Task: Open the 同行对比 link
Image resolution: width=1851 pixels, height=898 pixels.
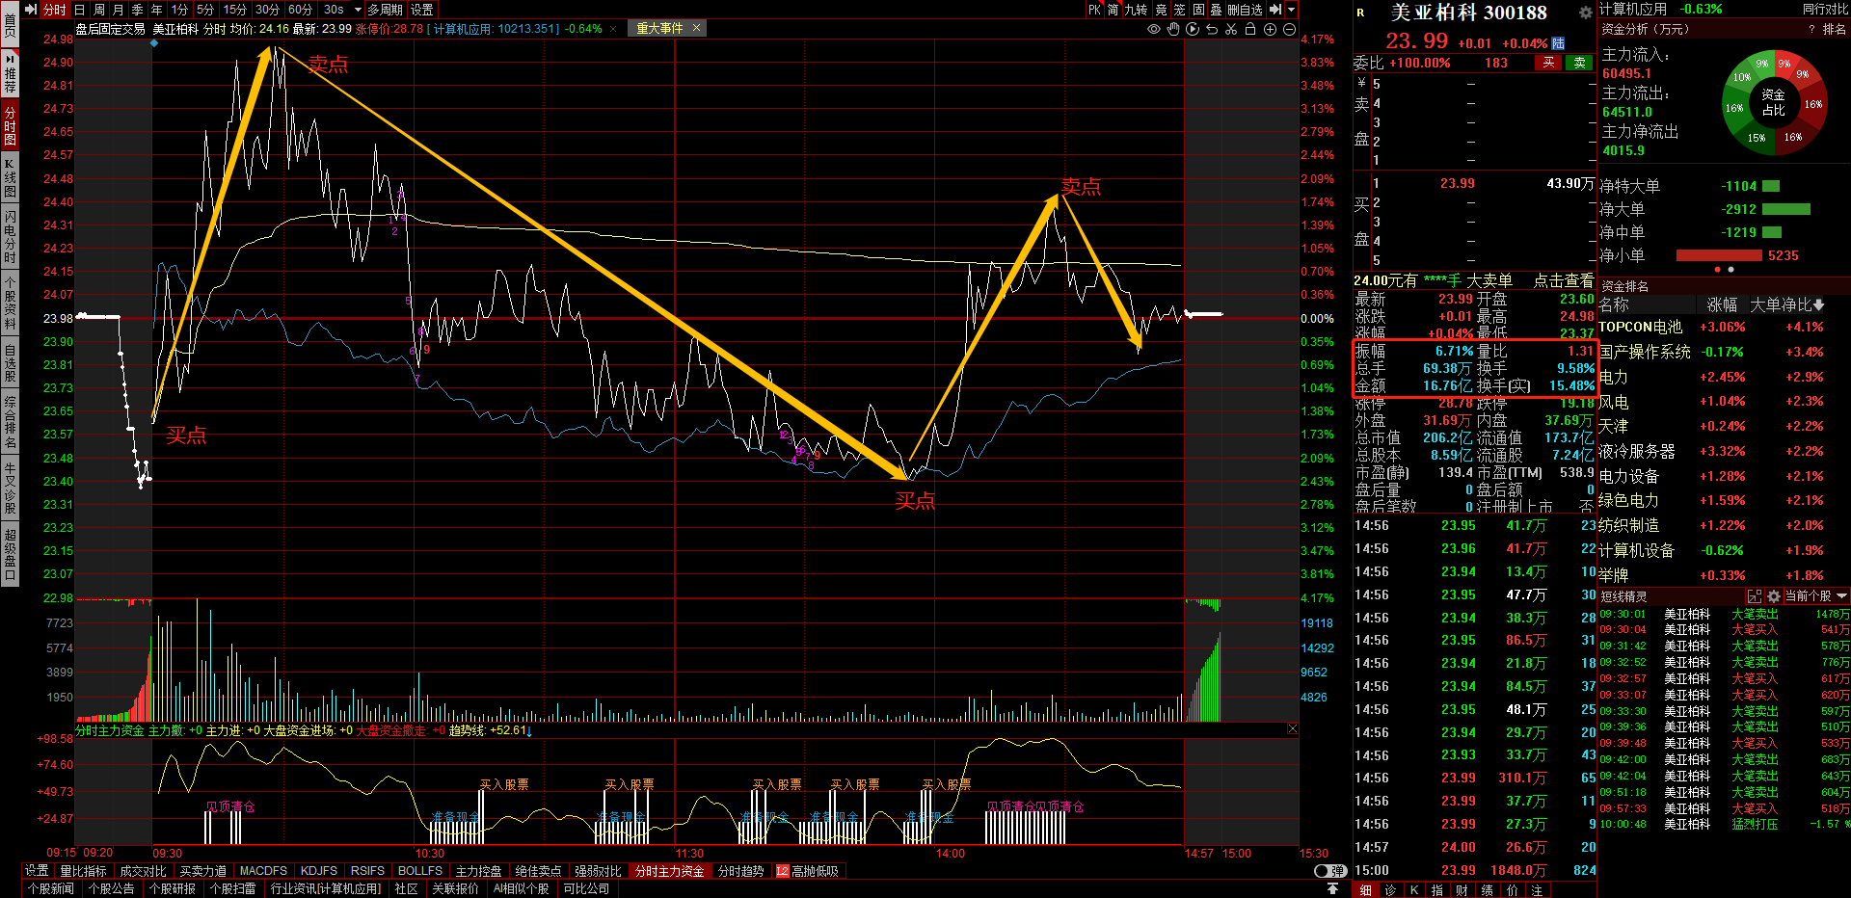Action: [1826, 10]
